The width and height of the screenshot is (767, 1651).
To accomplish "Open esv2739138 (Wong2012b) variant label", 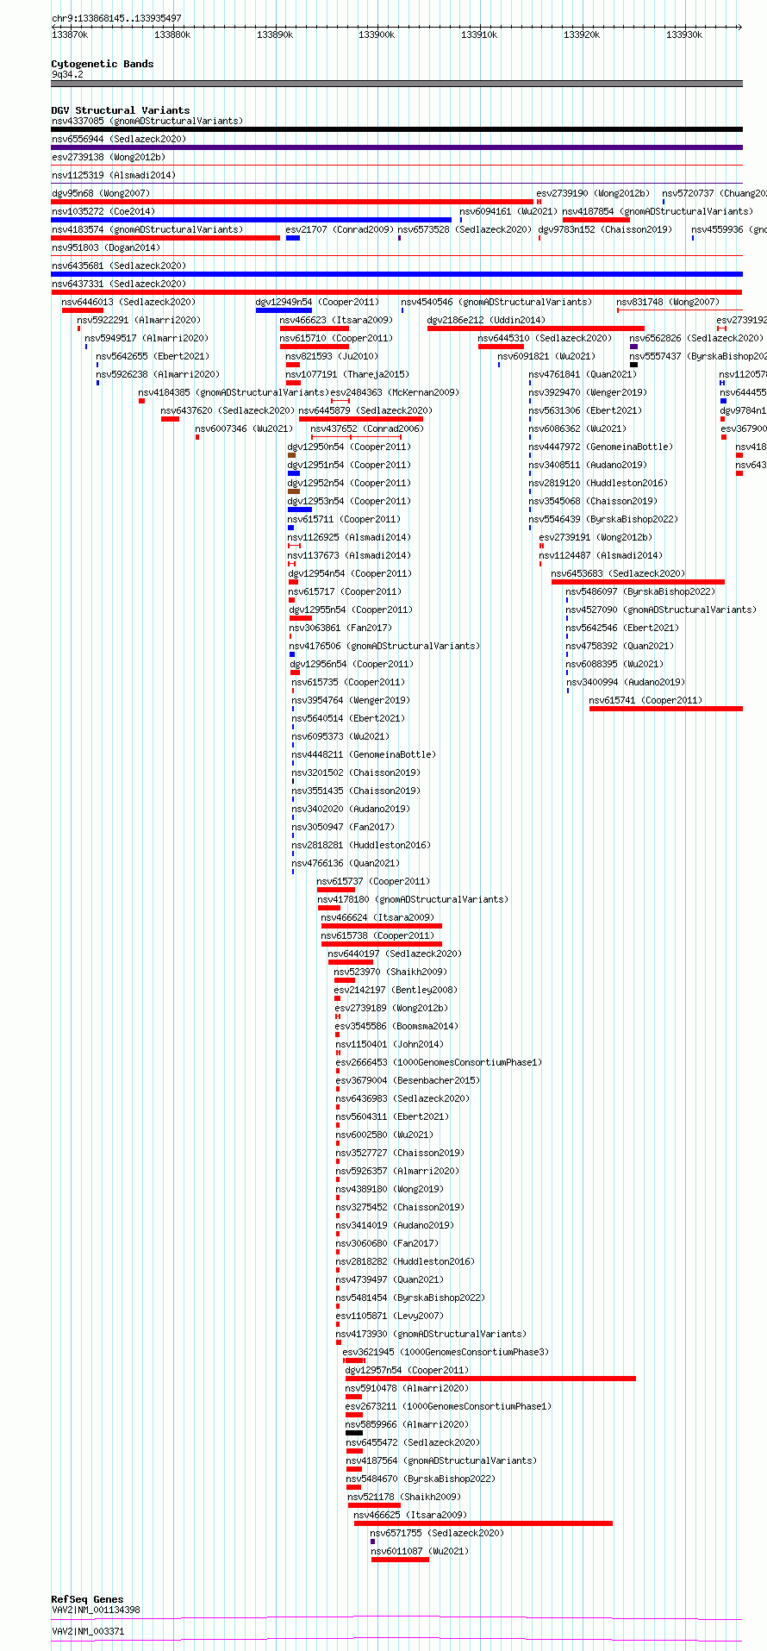I will pyautogui.click(x=109, y=157).
